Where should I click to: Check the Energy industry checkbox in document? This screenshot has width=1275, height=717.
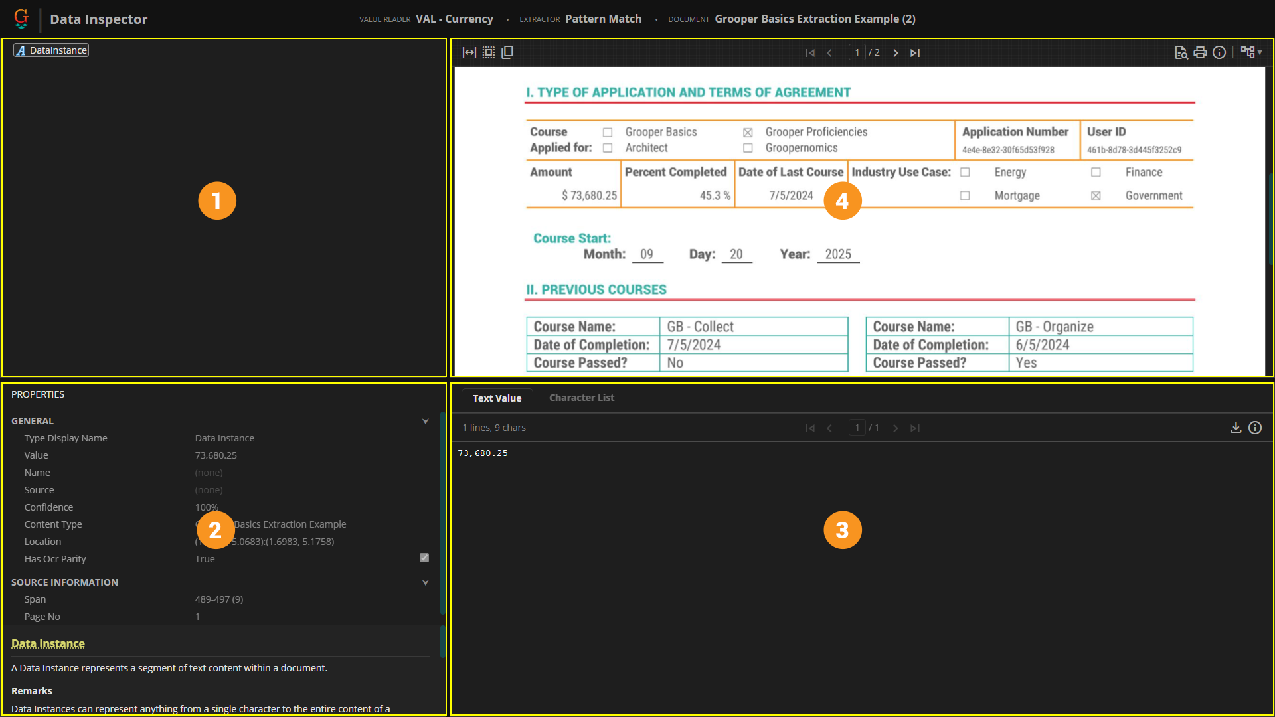pyautogui.click(x=965, y=173)
